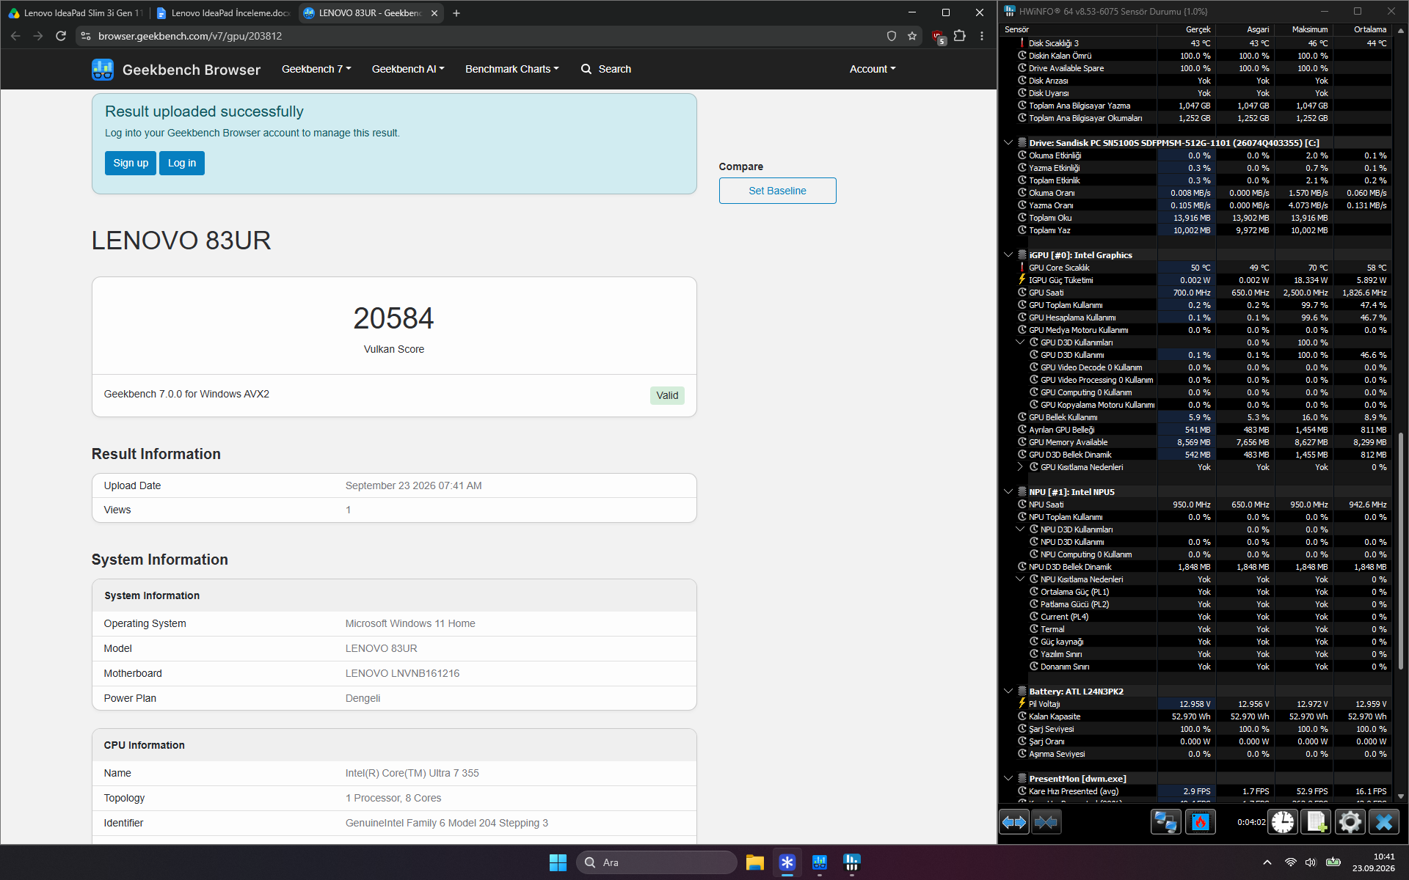1409x880 pixels.
Task: Click the Sign up button
Action: coord(131,163)
